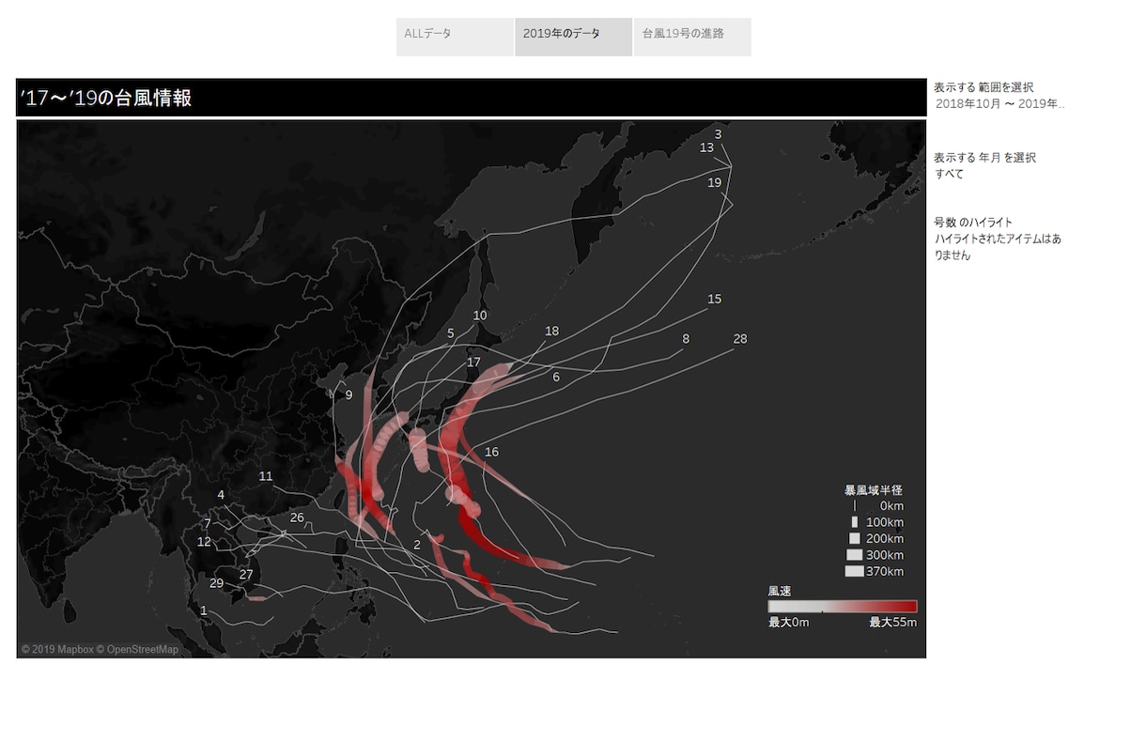Click typhoon label 28 on the map
The width and height of the screenshot is (1146, 756).
click(740, 338)
